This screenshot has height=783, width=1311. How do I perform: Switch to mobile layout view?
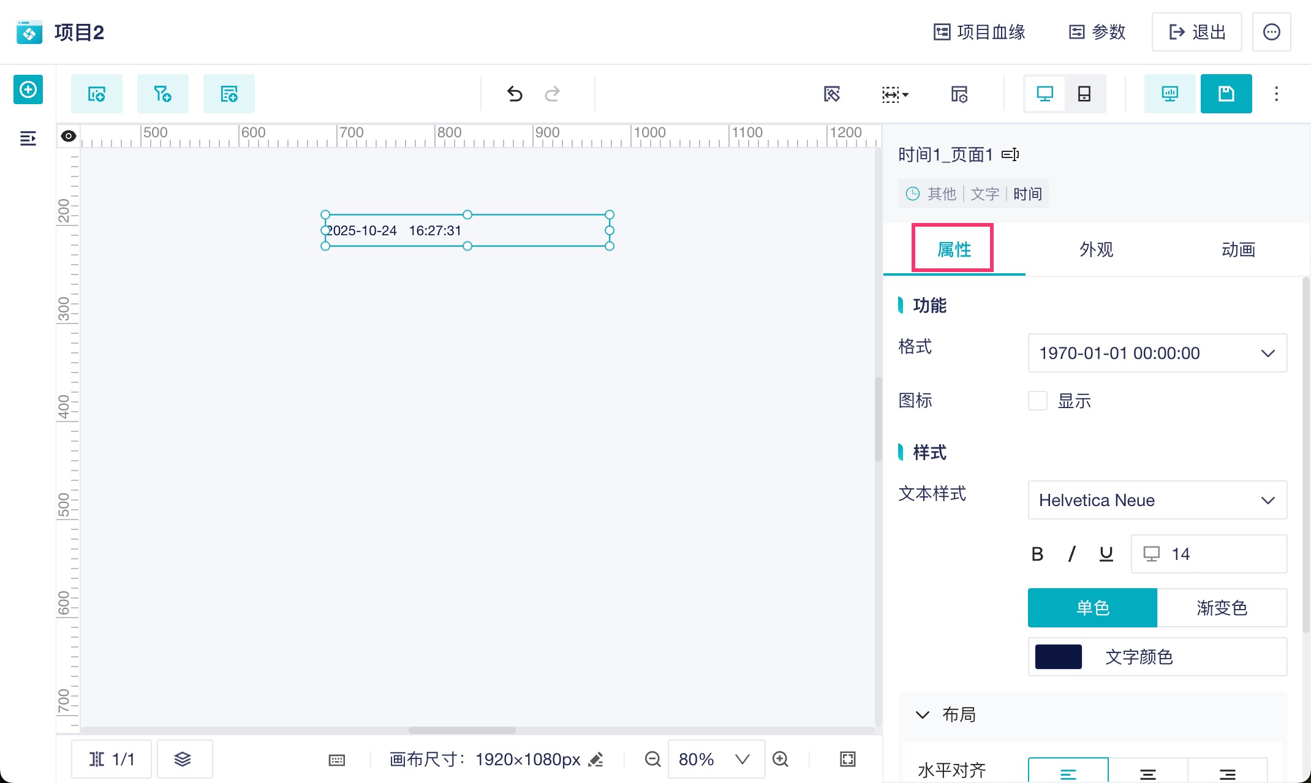pos(1084,94)
